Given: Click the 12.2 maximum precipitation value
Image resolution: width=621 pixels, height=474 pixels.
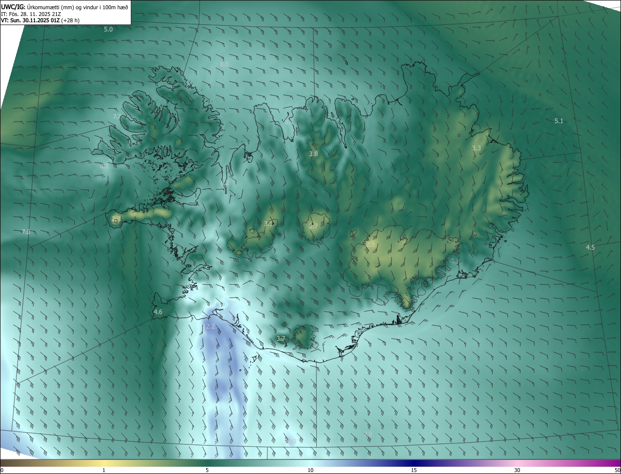Looking at the screenshot, I should 209,327.
